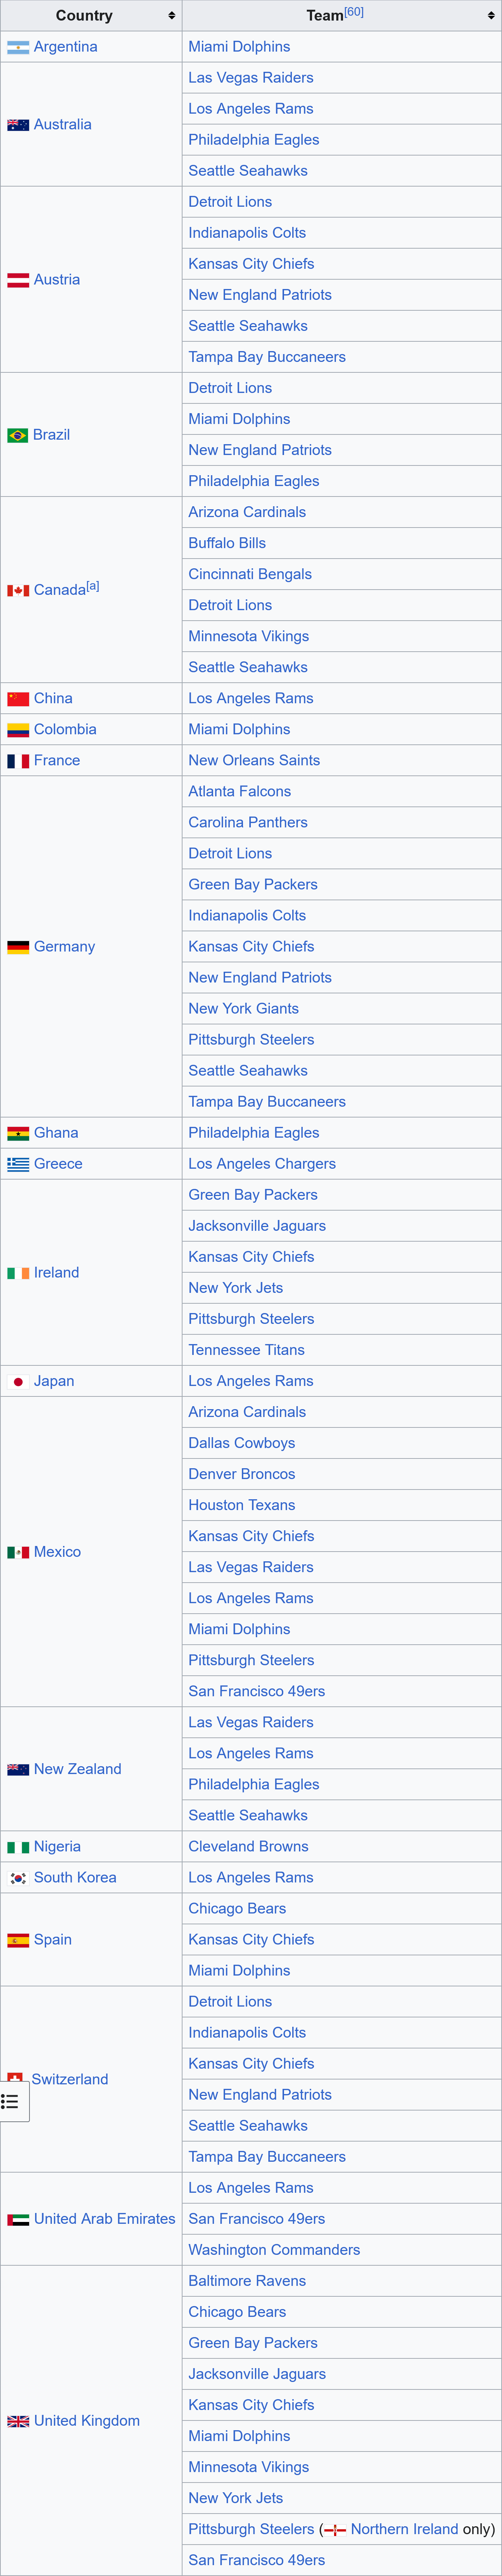Click the Mexico flag icon
The image size is (502, 2576).
coord(18,1552)
